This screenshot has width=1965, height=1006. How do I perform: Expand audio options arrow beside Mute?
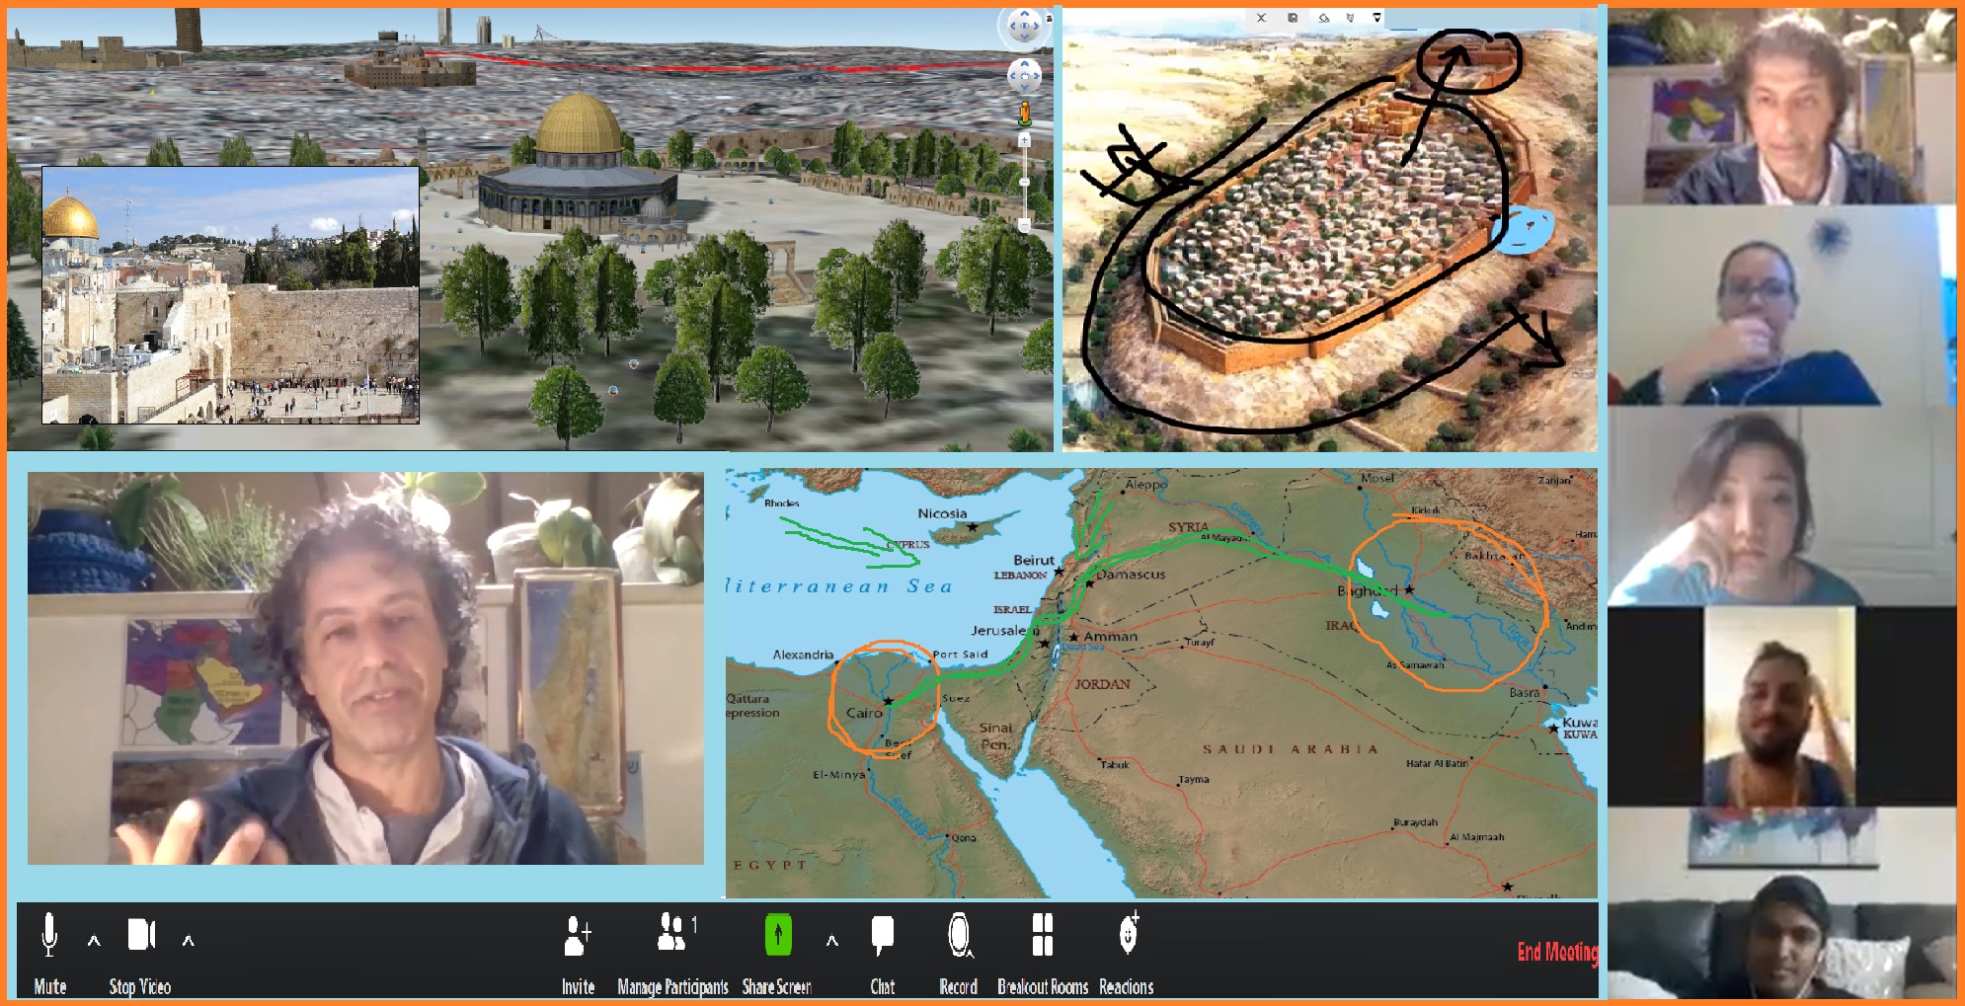click(94, 941)
